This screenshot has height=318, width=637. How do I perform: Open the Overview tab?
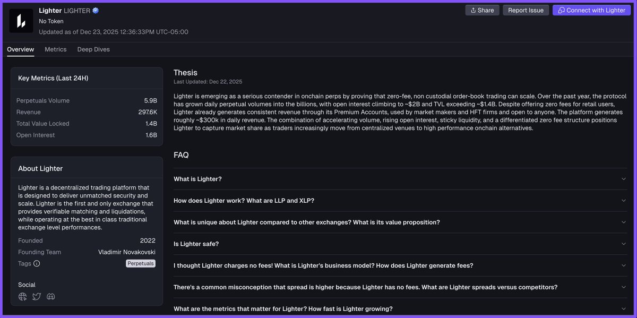(21, 49)
